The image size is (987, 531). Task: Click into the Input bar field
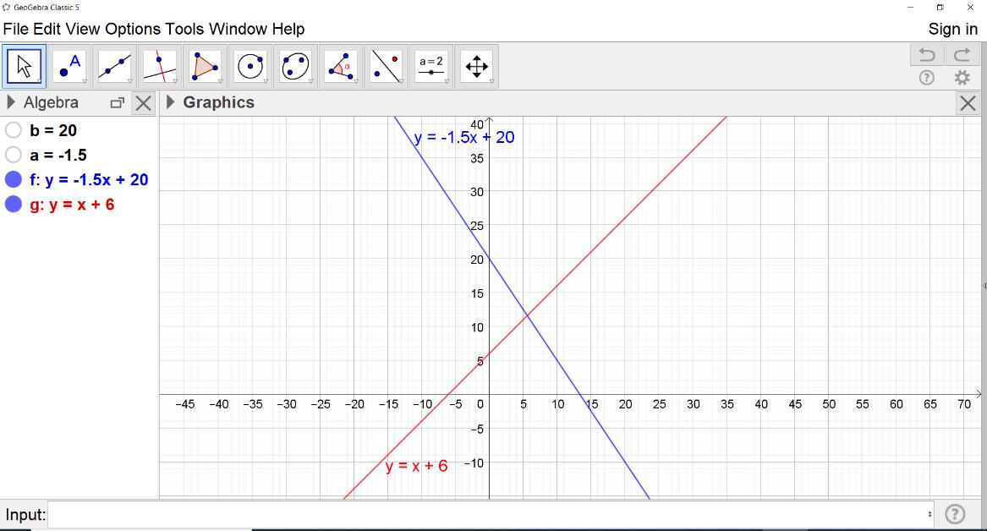click(x=490, y=514)
